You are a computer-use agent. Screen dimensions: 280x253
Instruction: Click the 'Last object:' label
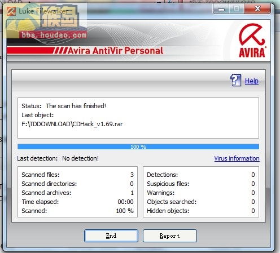point(38,115)
